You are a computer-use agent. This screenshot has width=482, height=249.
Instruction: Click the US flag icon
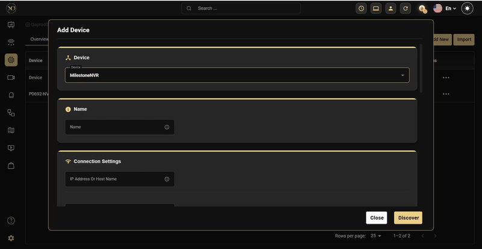click(x=438, y=8)
